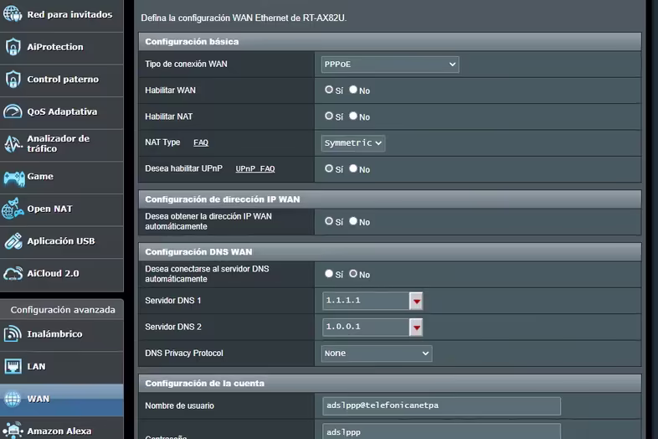Open the Tipo de conexión WAN dropdown
This screenshot has height=439, width=658.
(x=390, y=65)
